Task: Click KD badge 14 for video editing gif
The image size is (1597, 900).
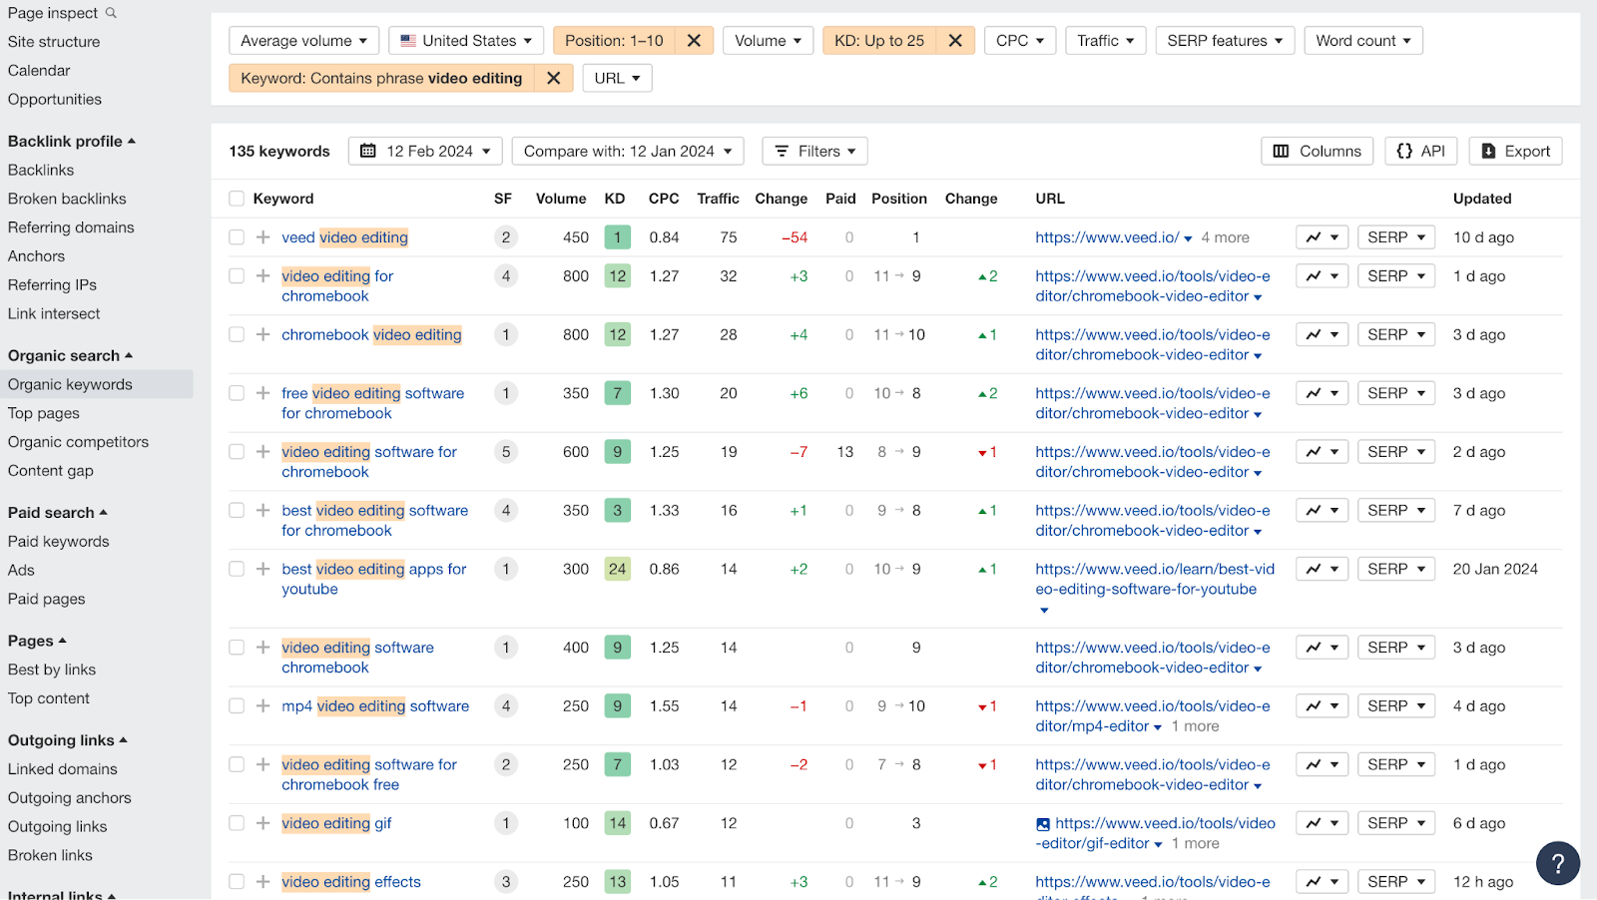Action: pyautogui.click(x=618, y=823)
